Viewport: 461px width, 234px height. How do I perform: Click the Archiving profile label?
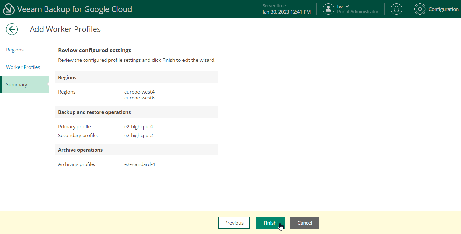[77, 164]
